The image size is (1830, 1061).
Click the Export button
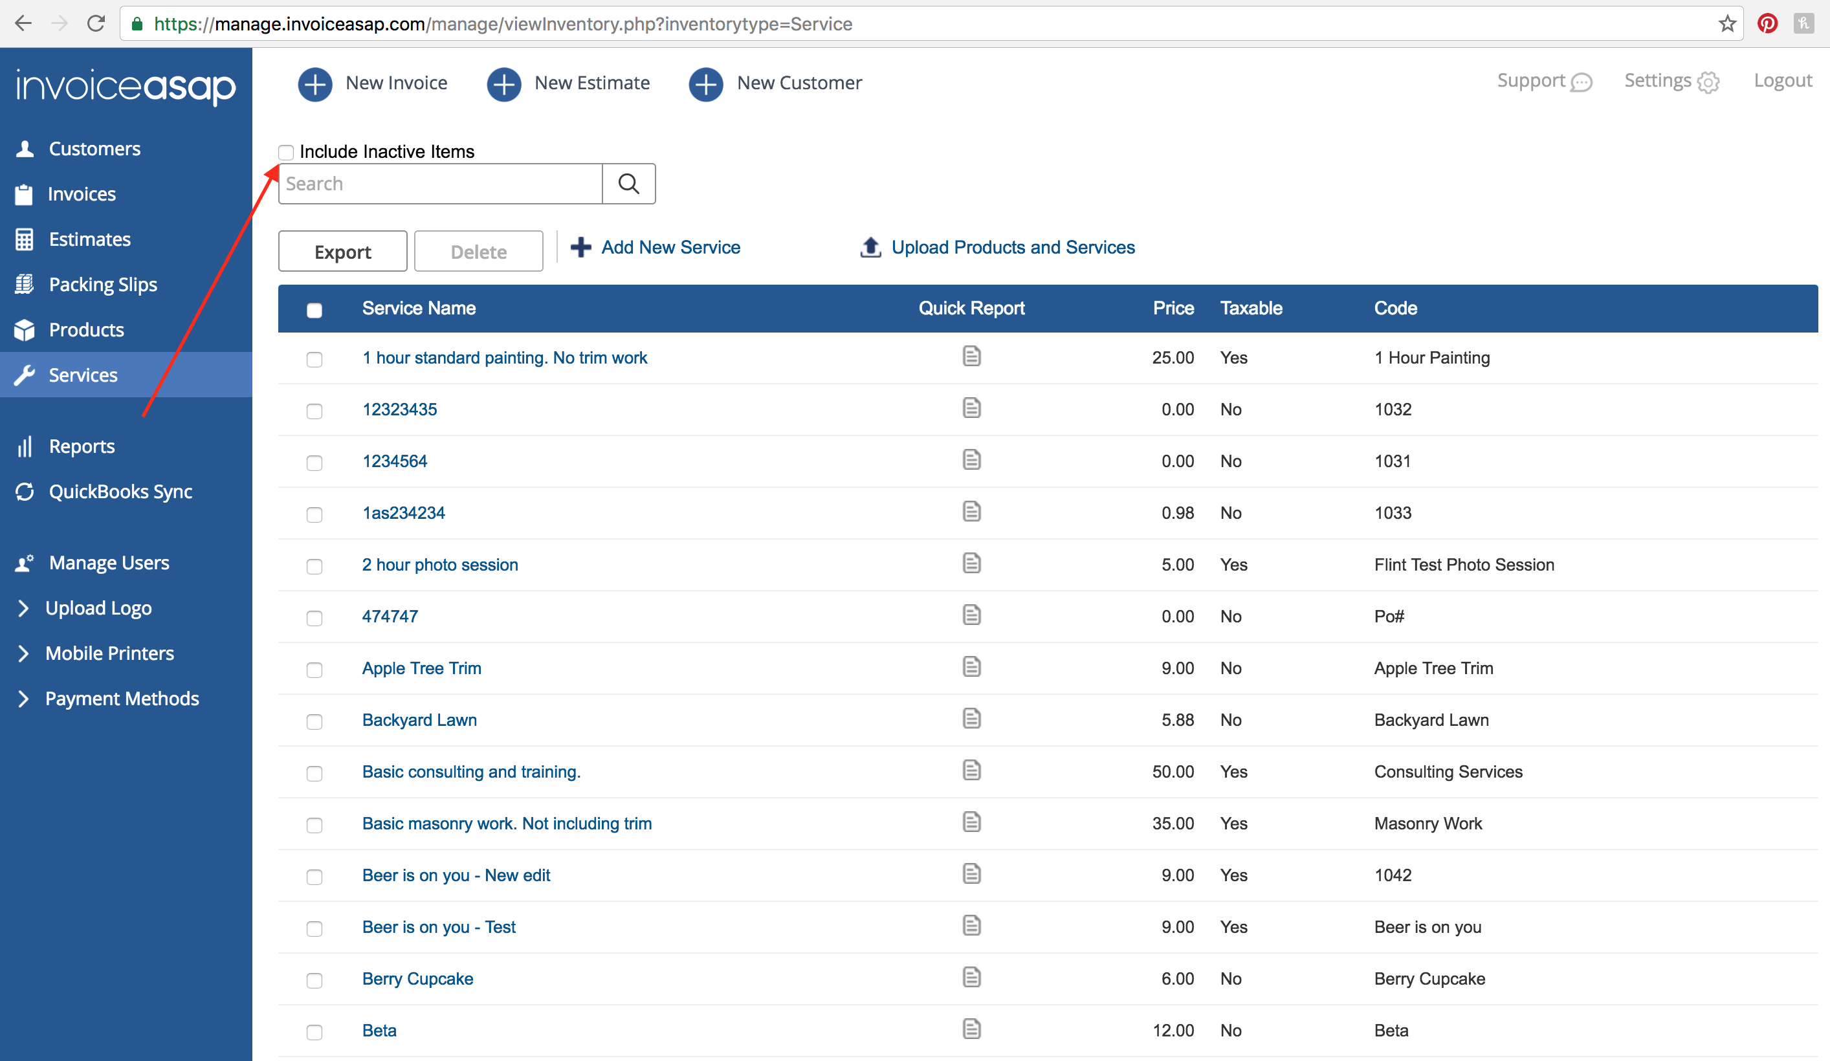coord(343,251)
